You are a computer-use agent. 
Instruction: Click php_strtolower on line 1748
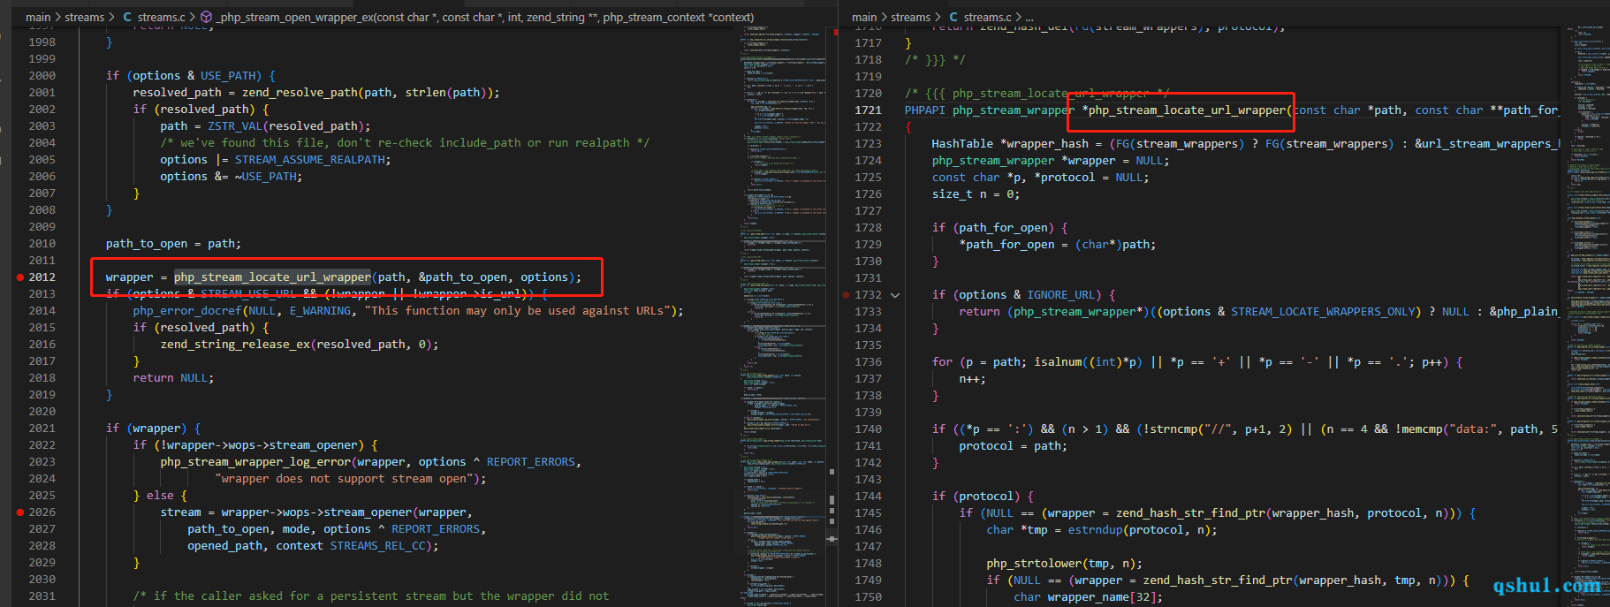[x=1034, y=563]
